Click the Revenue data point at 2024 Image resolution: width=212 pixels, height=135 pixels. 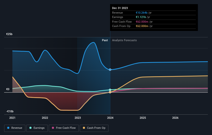click(110, 70)
